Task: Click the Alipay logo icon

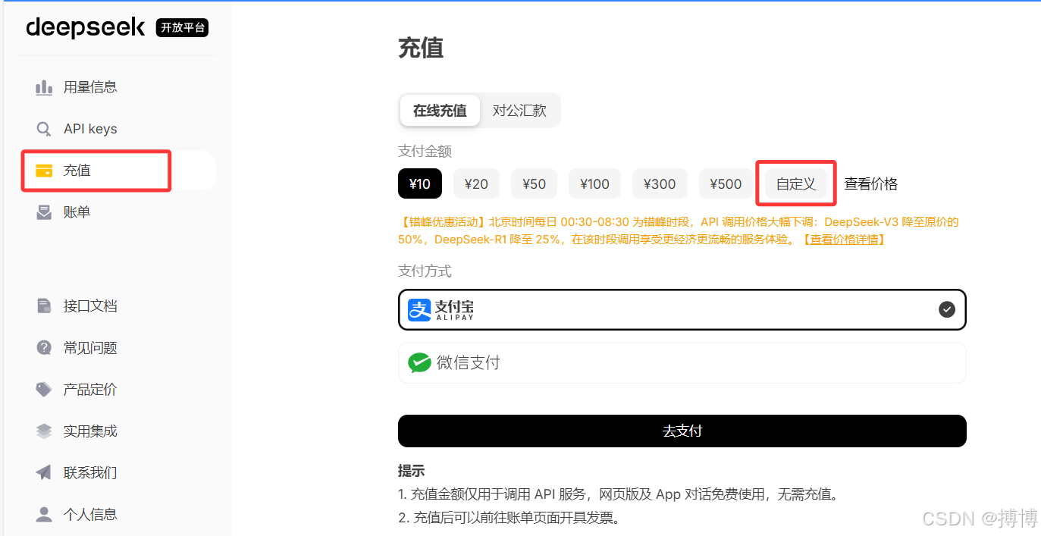Action: tap(419, 309)
